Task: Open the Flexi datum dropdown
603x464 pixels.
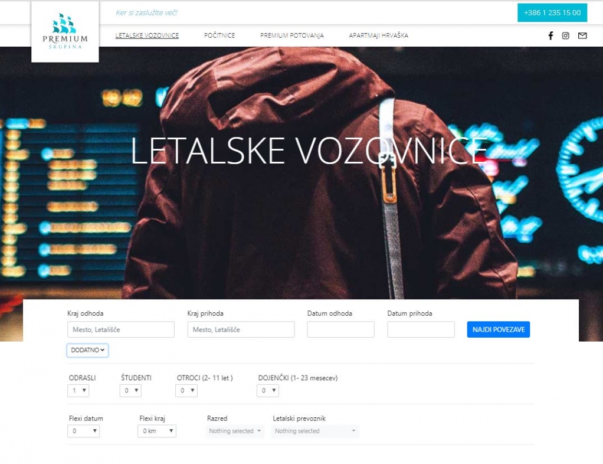Action: tap(84, 431)
